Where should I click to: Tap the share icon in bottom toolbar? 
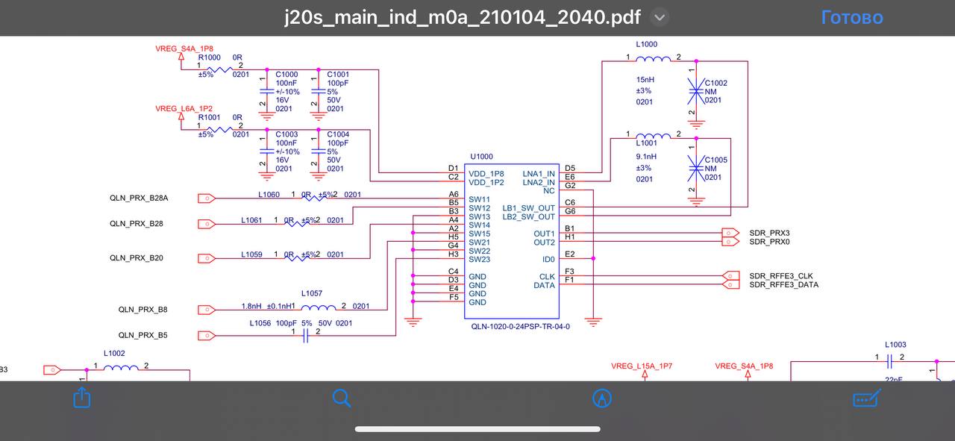[82, 398]
